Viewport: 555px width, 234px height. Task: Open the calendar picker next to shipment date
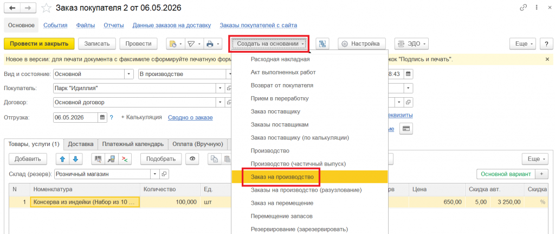[102, 117]
